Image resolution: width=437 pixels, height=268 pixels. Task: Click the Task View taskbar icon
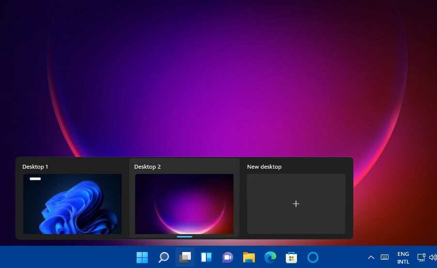point(185,257)
